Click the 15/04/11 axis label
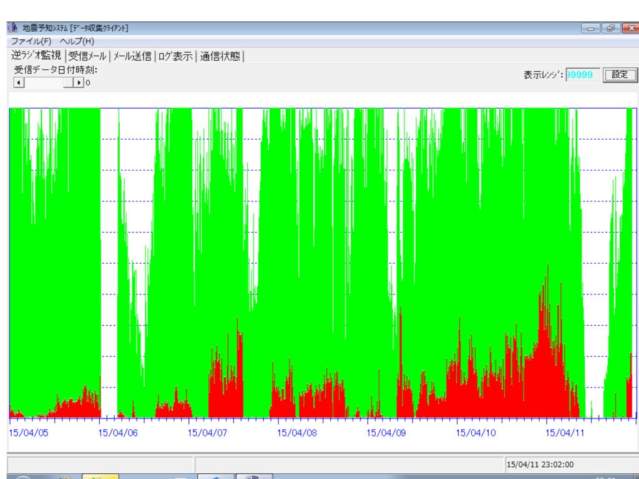 [565, 433]
